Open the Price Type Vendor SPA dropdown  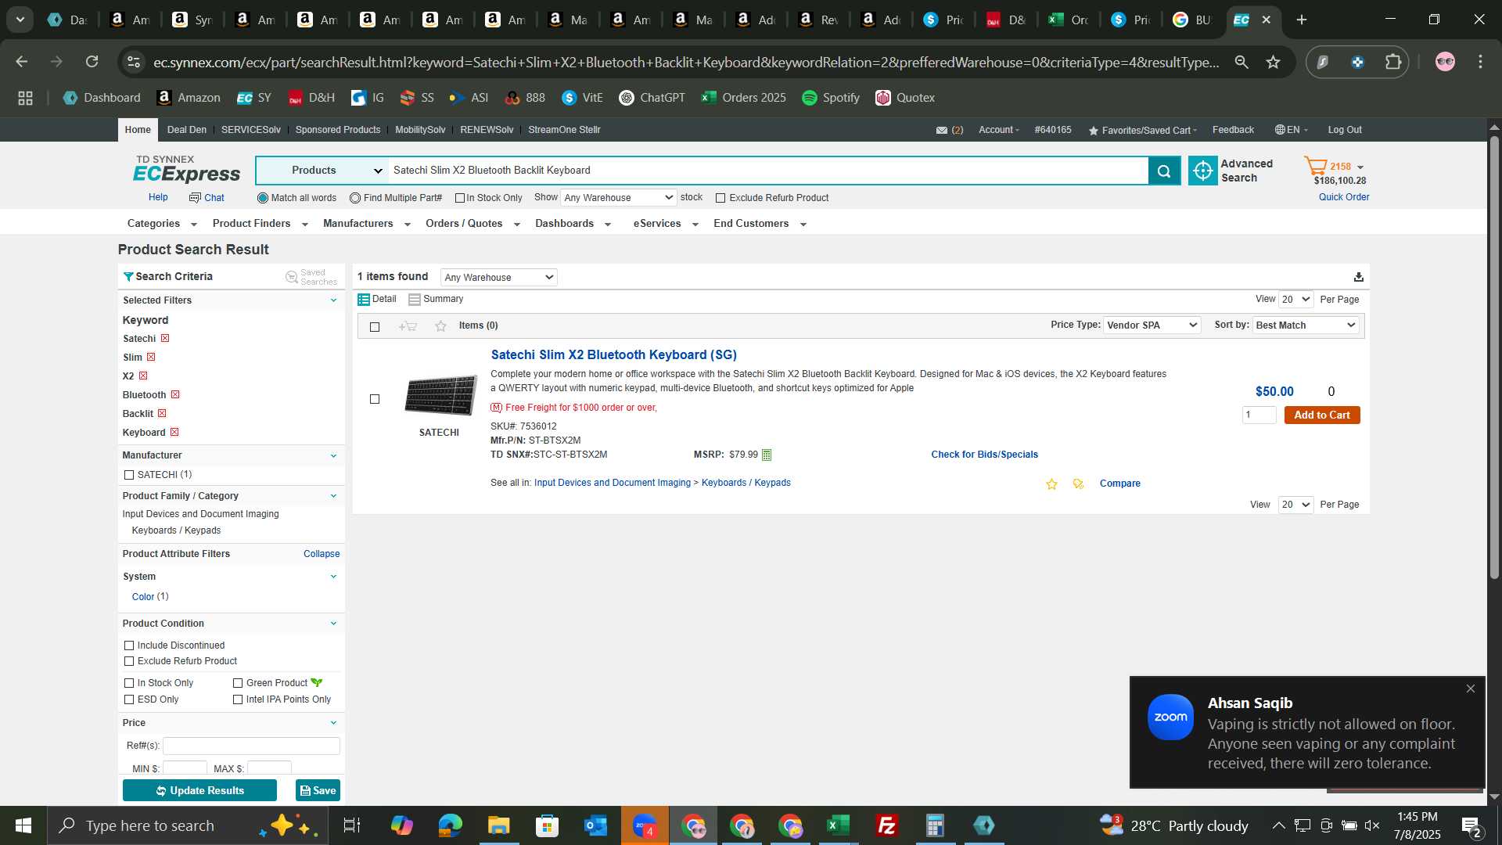tap(1152, 325)
